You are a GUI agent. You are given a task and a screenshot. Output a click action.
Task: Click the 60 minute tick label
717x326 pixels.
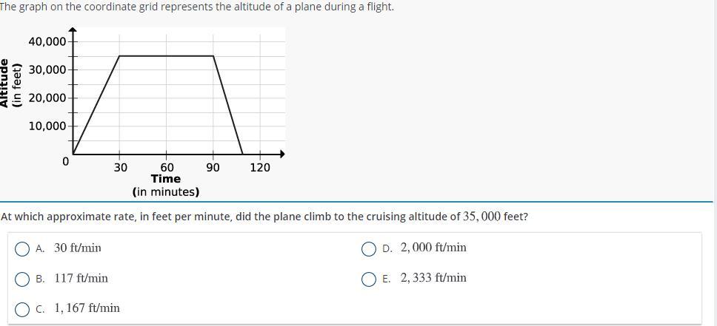point(167,168)
